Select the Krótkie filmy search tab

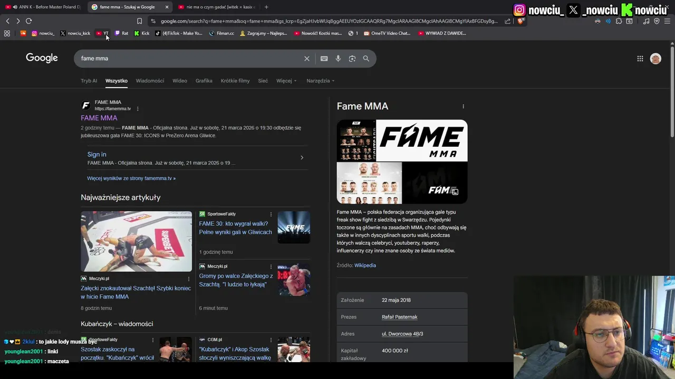click(x=235, y=81)
